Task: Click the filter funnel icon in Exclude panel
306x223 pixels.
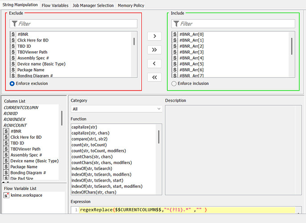Action: click(14, 24)
